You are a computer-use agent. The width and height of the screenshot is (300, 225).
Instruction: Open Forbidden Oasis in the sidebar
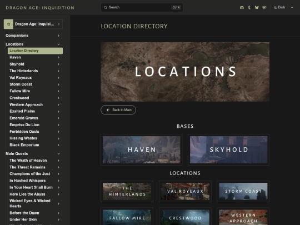pyautogui.click(x=24, y=132)
